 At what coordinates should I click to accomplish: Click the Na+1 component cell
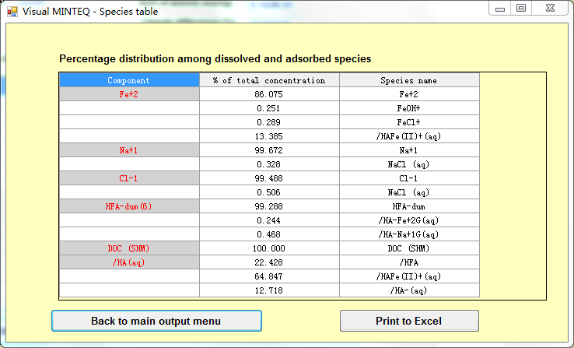(x=129, y=150)
